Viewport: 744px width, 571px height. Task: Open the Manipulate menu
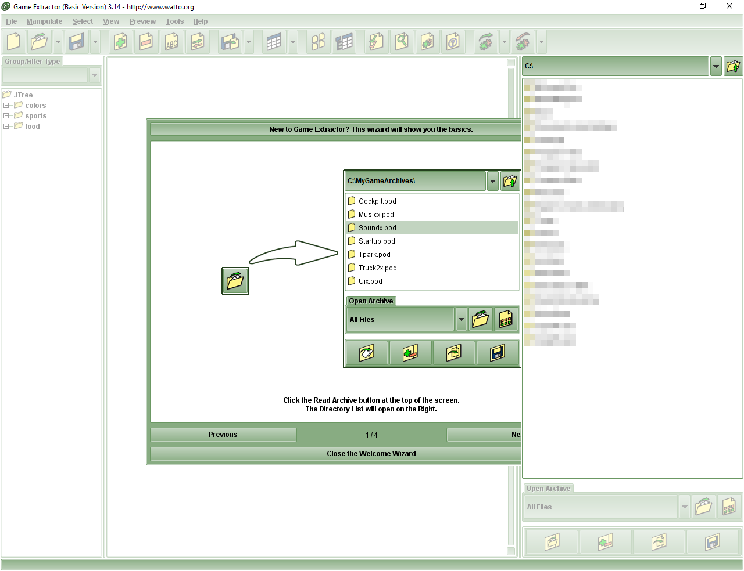tap(44, 21)
